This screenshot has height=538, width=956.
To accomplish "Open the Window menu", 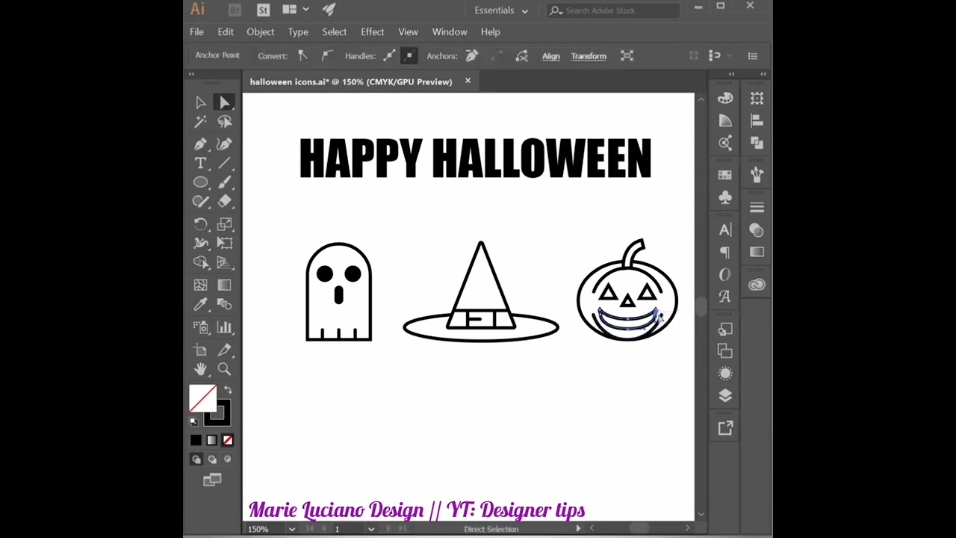I will [450, 32].
